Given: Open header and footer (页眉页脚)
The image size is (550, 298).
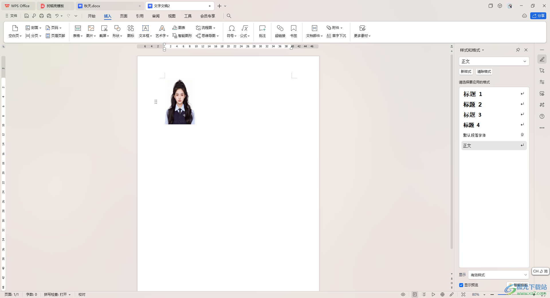Looking at the screenshot, I should [x=55, y=36].
